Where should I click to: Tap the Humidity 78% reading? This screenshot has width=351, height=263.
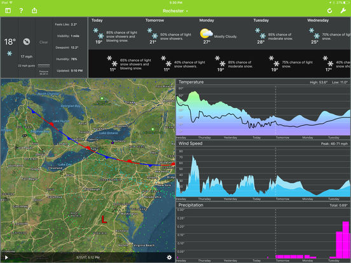coord(67,59)
